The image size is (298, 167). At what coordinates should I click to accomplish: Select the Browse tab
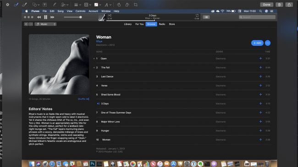(x=151, y=24)
